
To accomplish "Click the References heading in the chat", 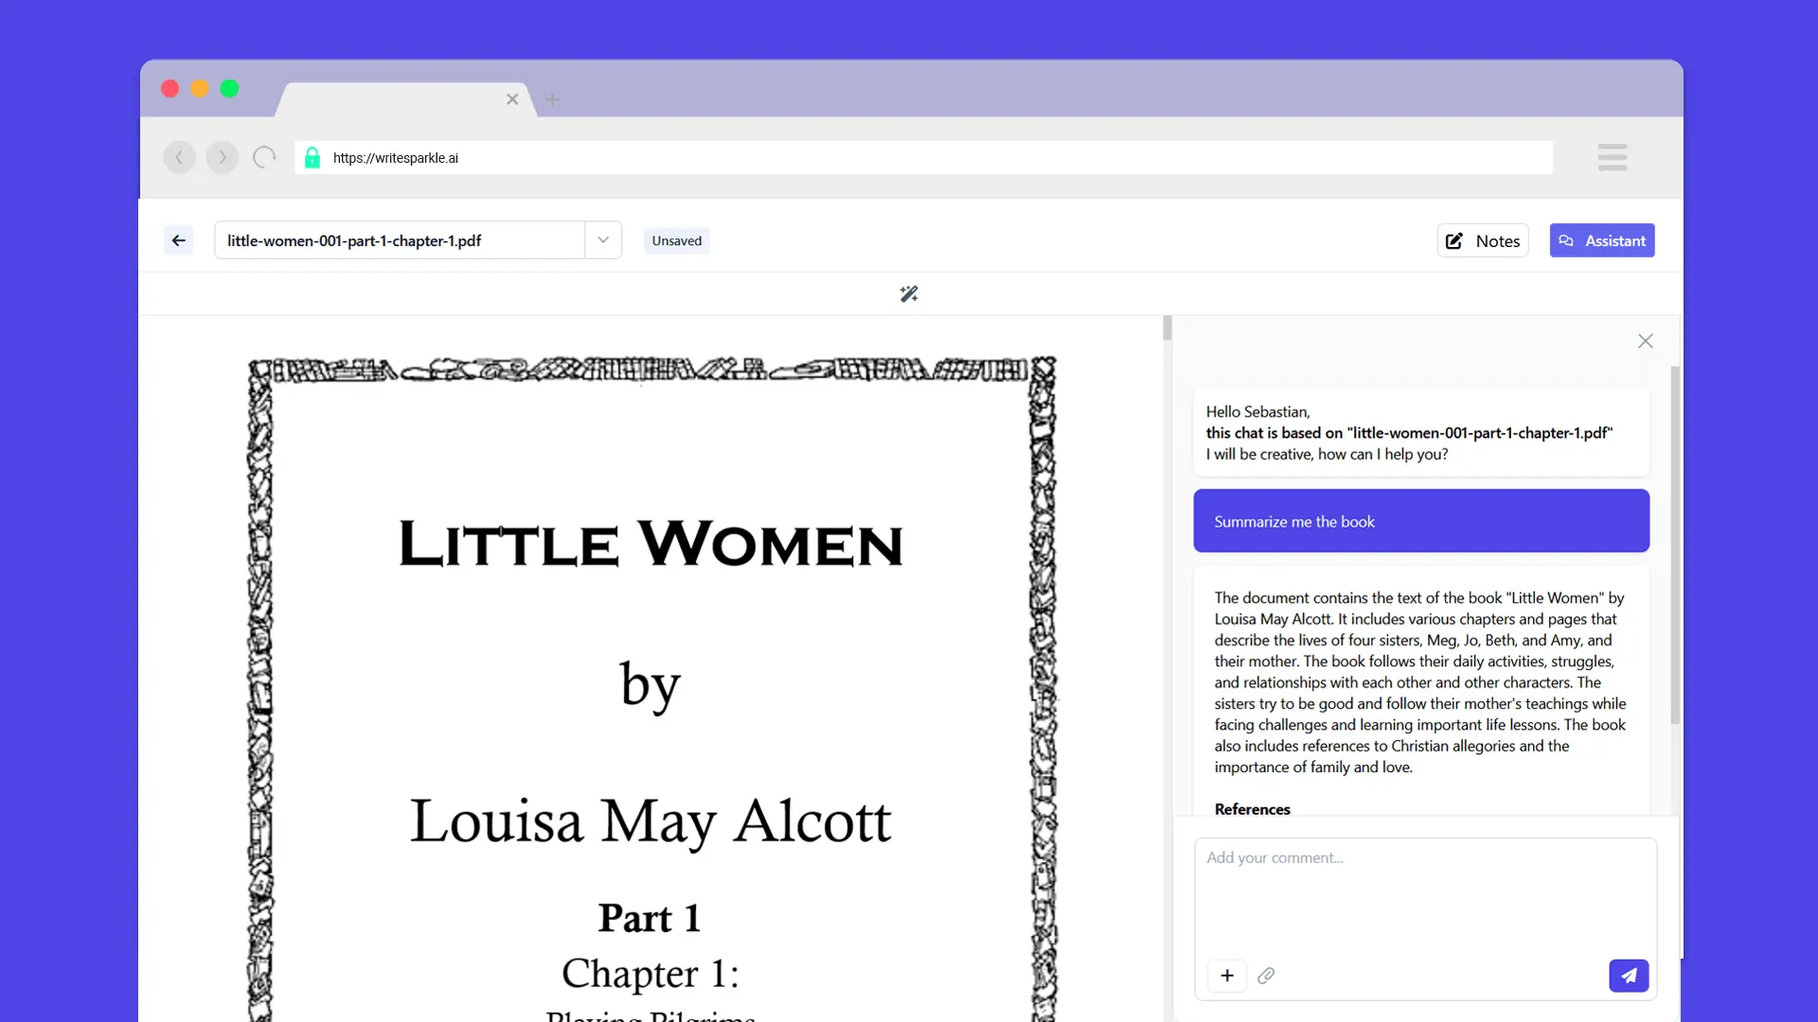I will (x=1252, y=809).
